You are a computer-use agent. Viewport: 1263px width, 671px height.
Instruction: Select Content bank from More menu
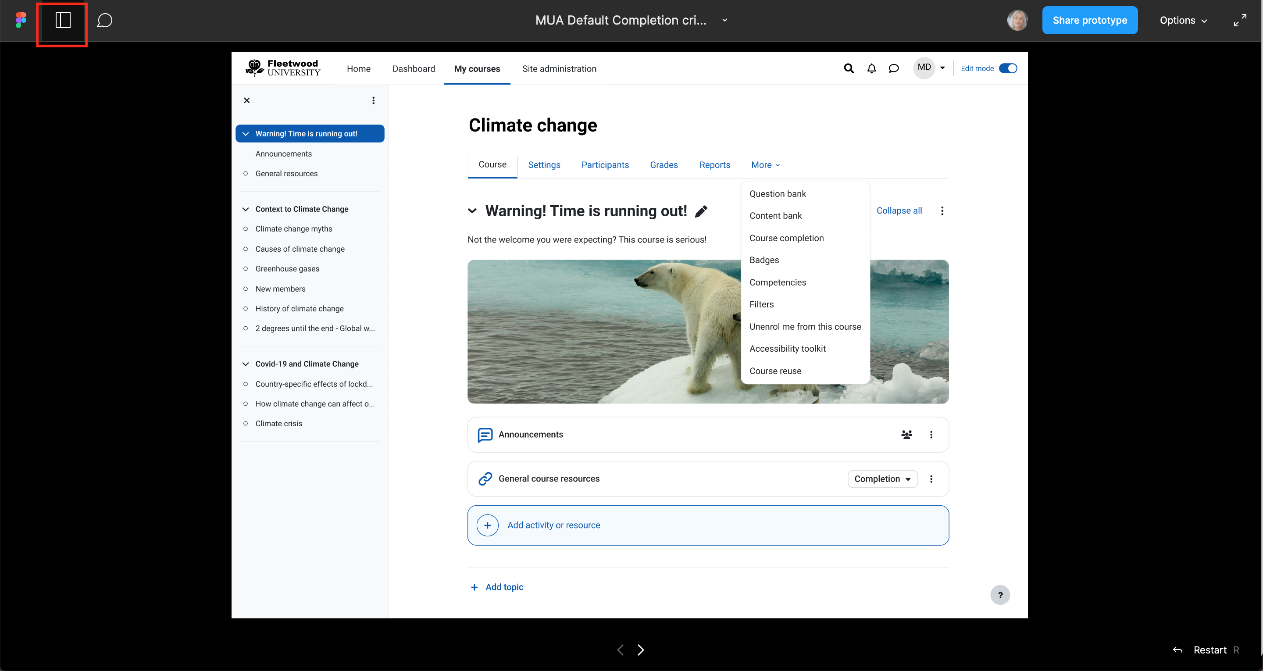pos(775,216)
